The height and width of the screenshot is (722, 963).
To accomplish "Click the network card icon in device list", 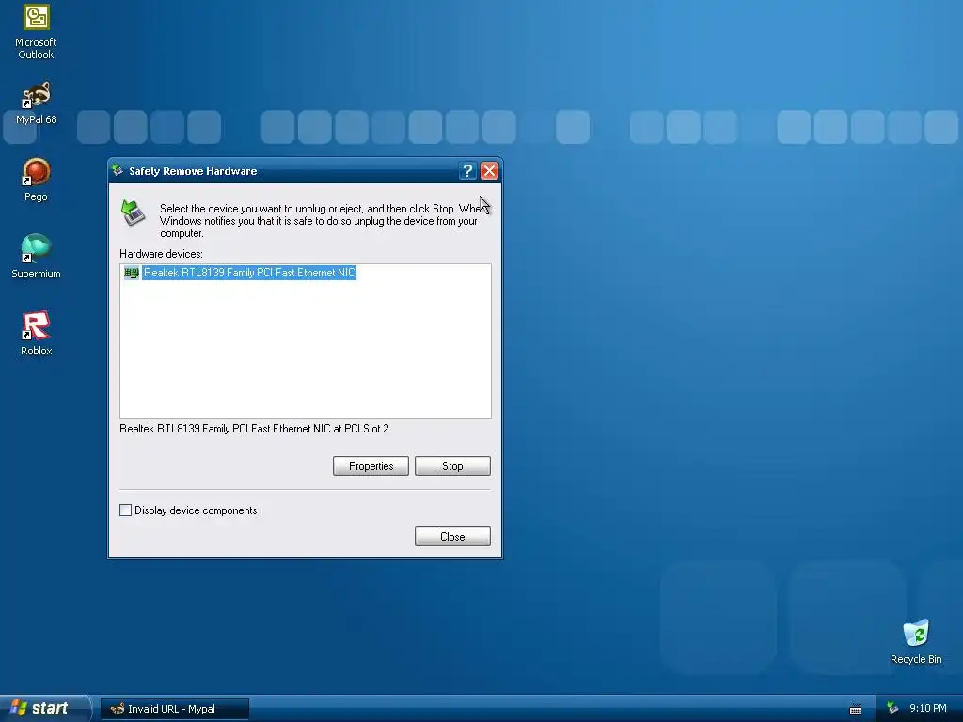I will tap(132, 273).
